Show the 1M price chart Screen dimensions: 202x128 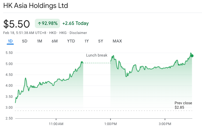[x=40, y=41]
